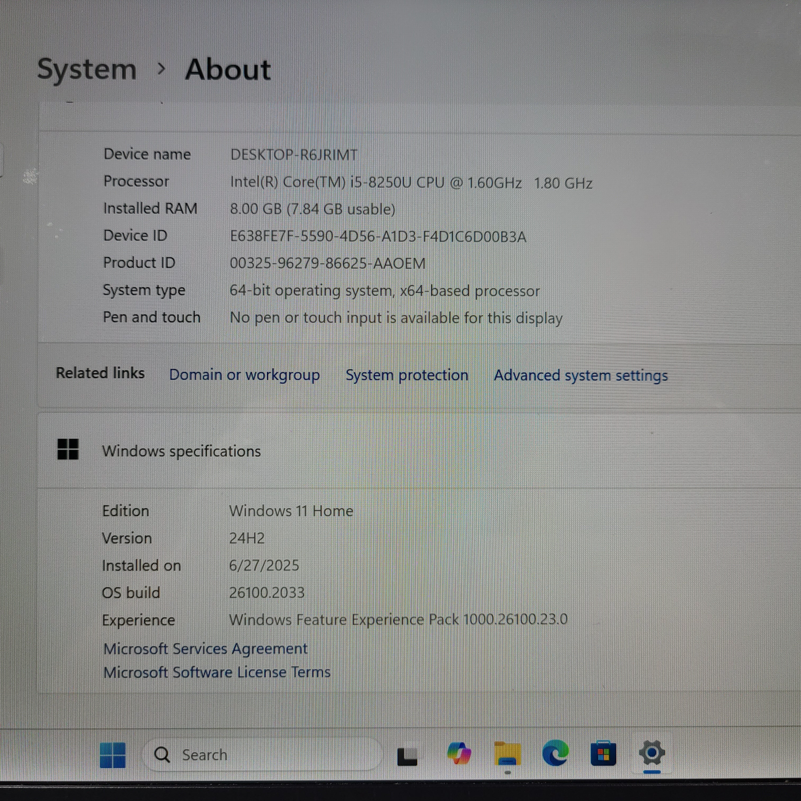Image resolution: width=801 pixels, height=801 pixels.
Task: Collapse the Windows specifications section
Action: (x=419, y=451)
